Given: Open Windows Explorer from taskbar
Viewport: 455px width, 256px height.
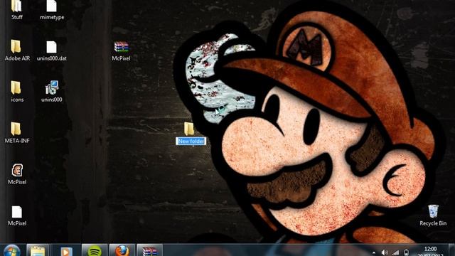Looking at the screenshot, I should pyautogui.click(x=38, y=250).
